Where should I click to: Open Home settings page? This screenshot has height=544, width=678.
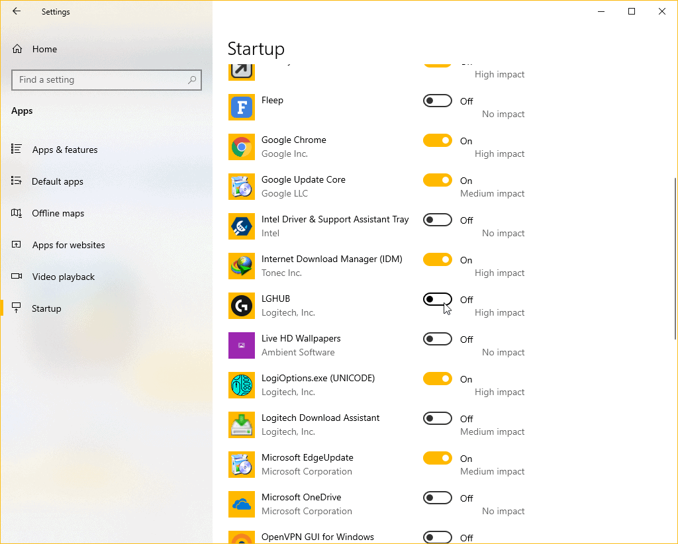(44, 49)
